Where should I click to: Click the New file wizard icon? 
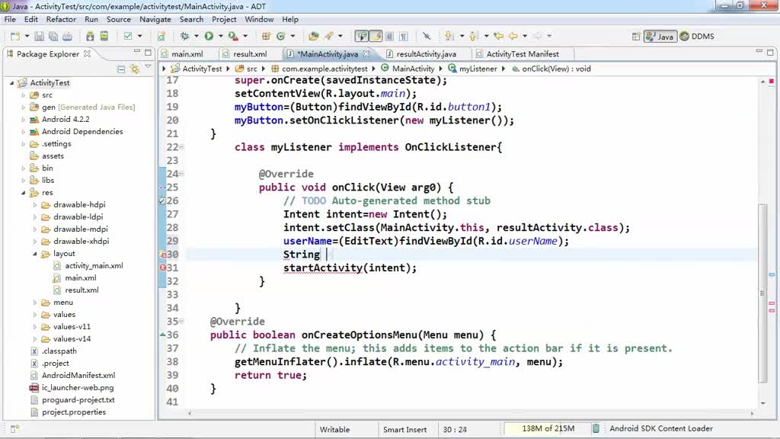tap(15, 37)
